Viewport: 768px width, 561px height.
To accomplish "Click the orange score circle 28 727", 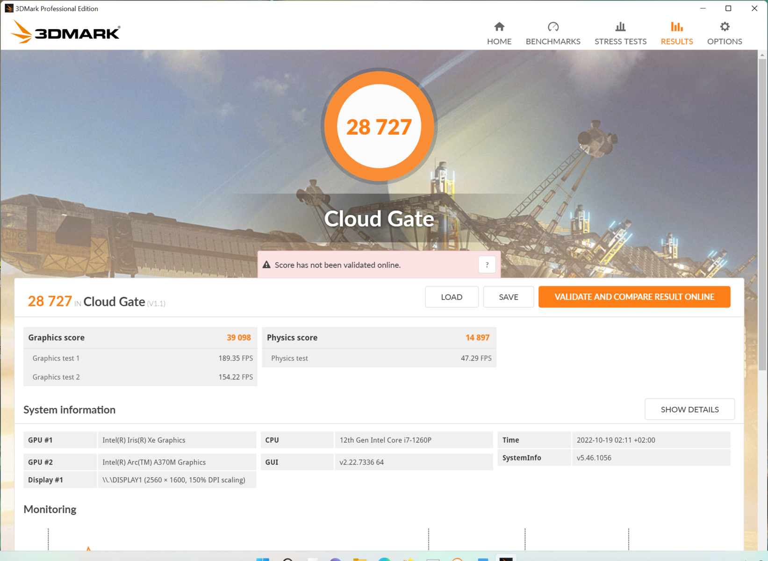I will pos(379,127).
